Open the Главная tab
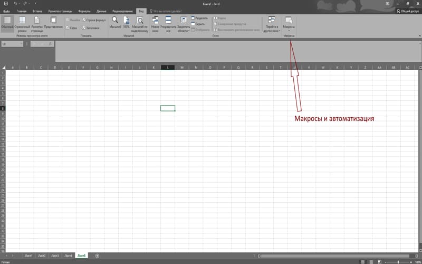 tap(22, 11)
